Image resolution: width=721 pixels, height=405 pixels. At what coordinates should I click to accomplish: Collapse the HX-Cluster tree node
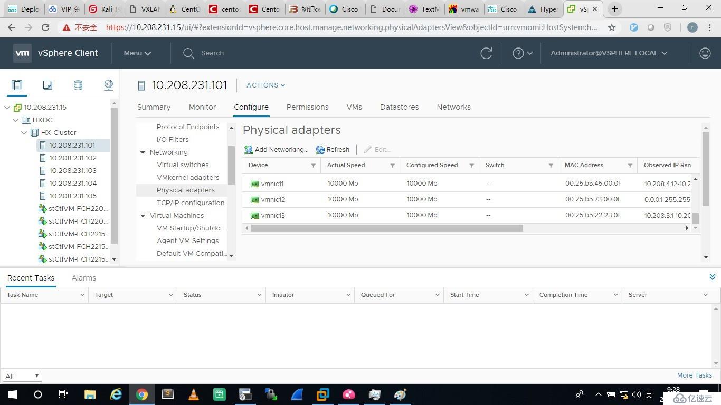[24, 133]
